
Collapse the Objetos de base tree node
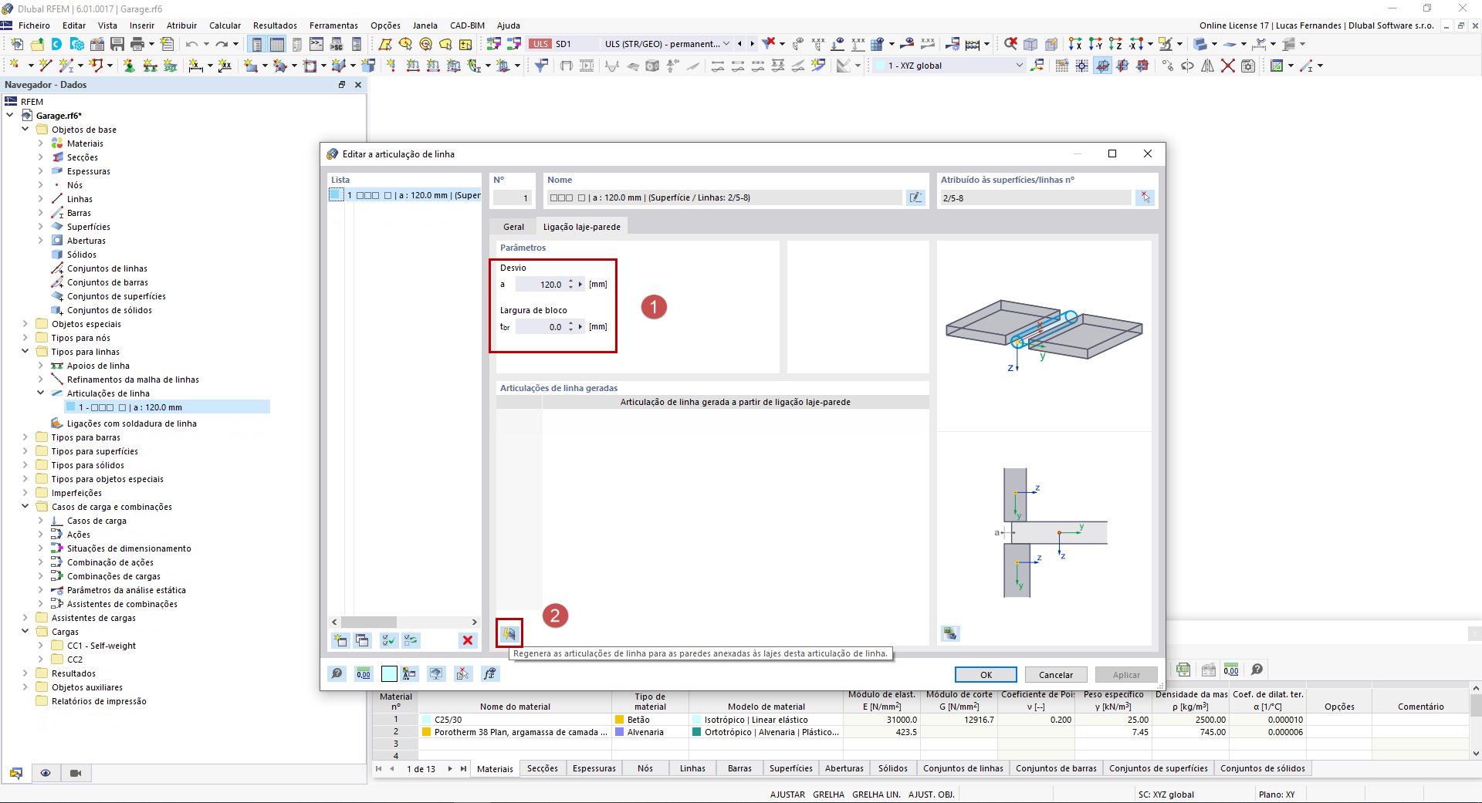click(x=25, y=130)
